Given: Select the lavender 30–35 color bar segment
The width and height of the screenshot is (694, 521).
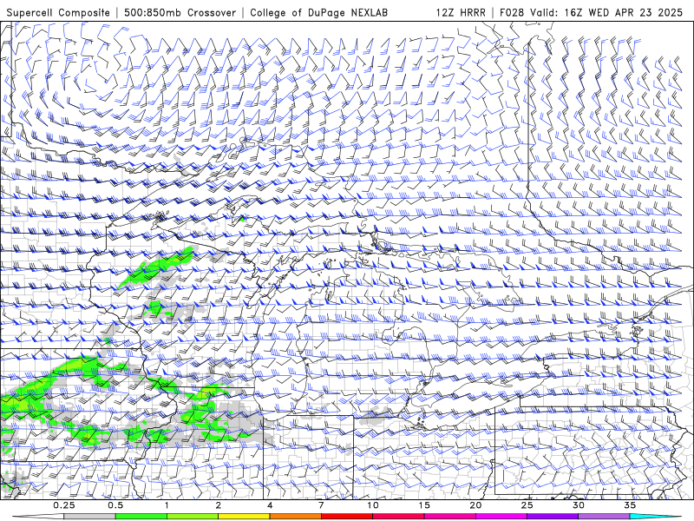Looking at the screenshot, I should pyautogui.click(x=604, y=517).
